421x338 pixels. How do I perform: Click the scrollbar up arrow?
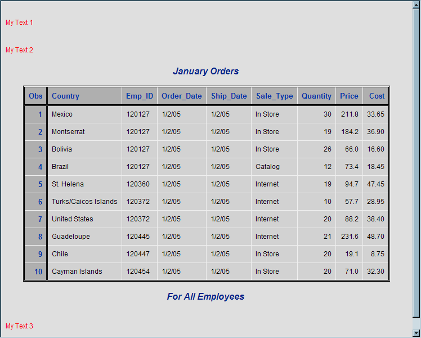pos(416,5)
